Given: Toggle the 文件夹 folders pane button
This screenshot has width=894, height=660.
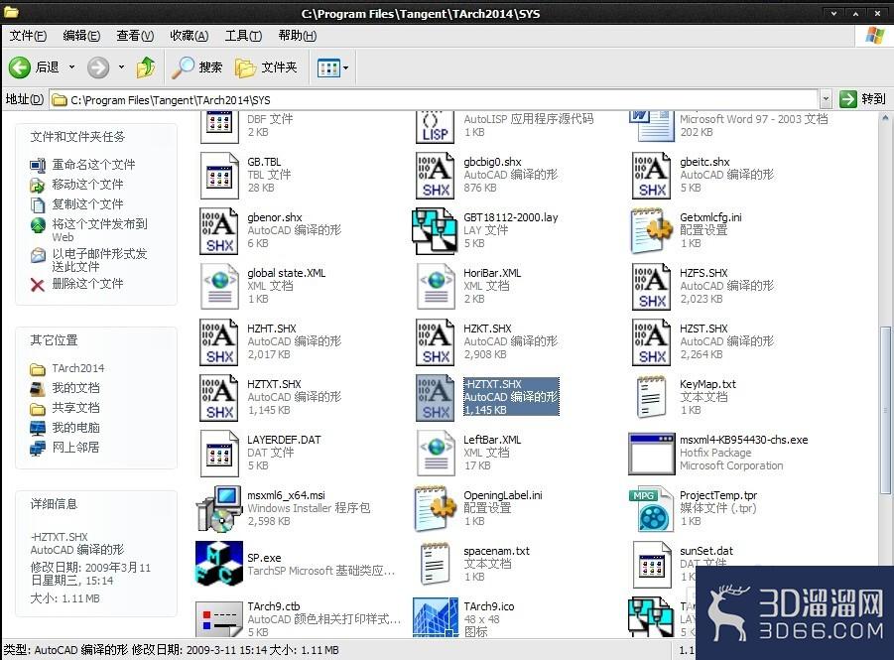Looking at the screenshot, I should pos(266,67).
